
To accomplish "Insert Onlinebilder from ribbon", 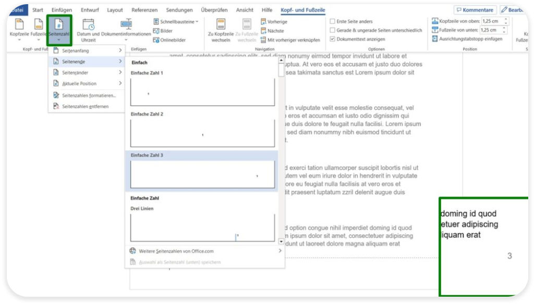I will [169, 40].
